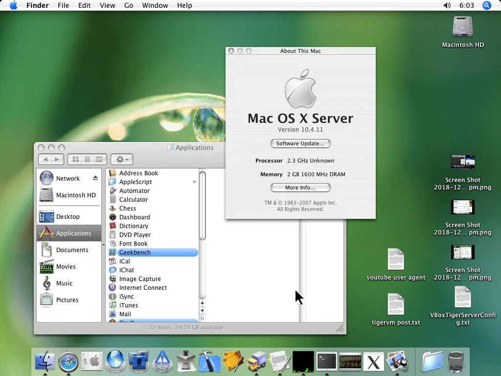Switch Finder to icon view

[x=75, y=159]
